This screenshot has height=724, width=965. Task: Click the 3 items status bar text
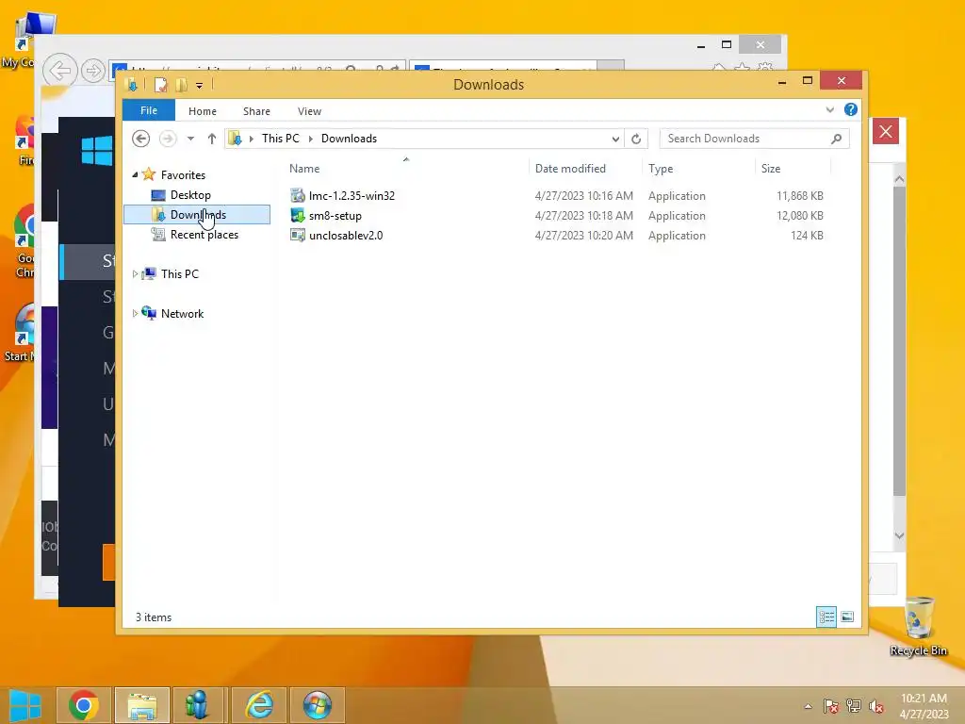coord(154,617)
